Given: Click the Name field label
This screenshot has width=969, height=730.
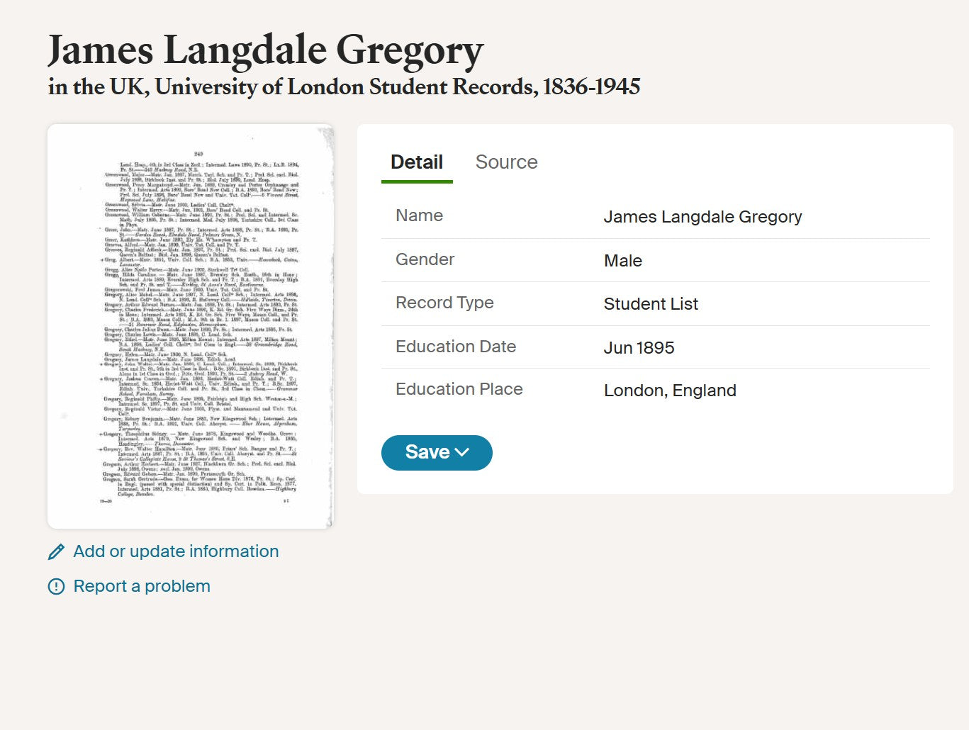Looking at the screenshot, I should (419, 215).
